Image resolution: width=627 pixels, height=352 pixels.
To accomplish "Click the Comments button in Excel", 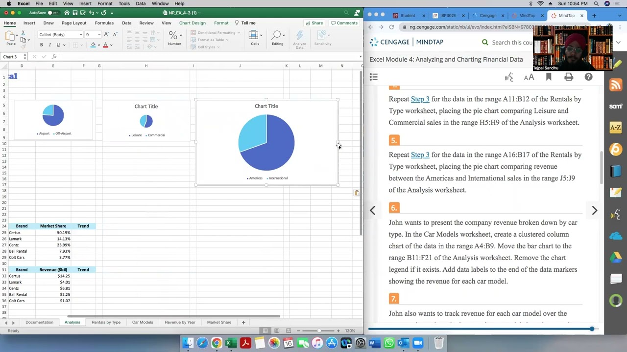I will [x=344, y=23].
